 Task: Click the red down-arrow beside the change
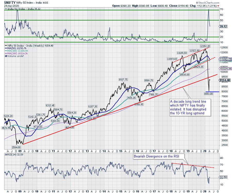(x=218, y=6)
